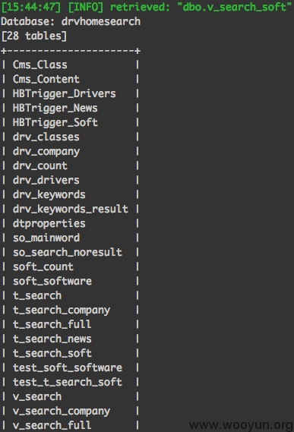Select the drv_keywords_result row

pyautogui.click(x=71, y=209)
